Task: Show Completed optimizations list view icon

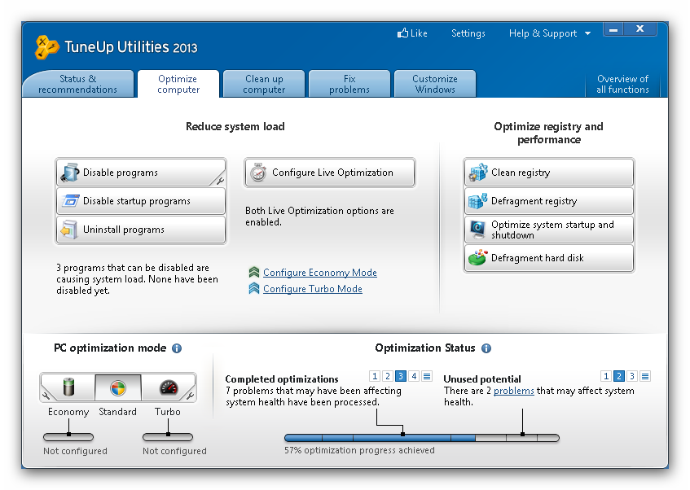Action: pos(427,376)
